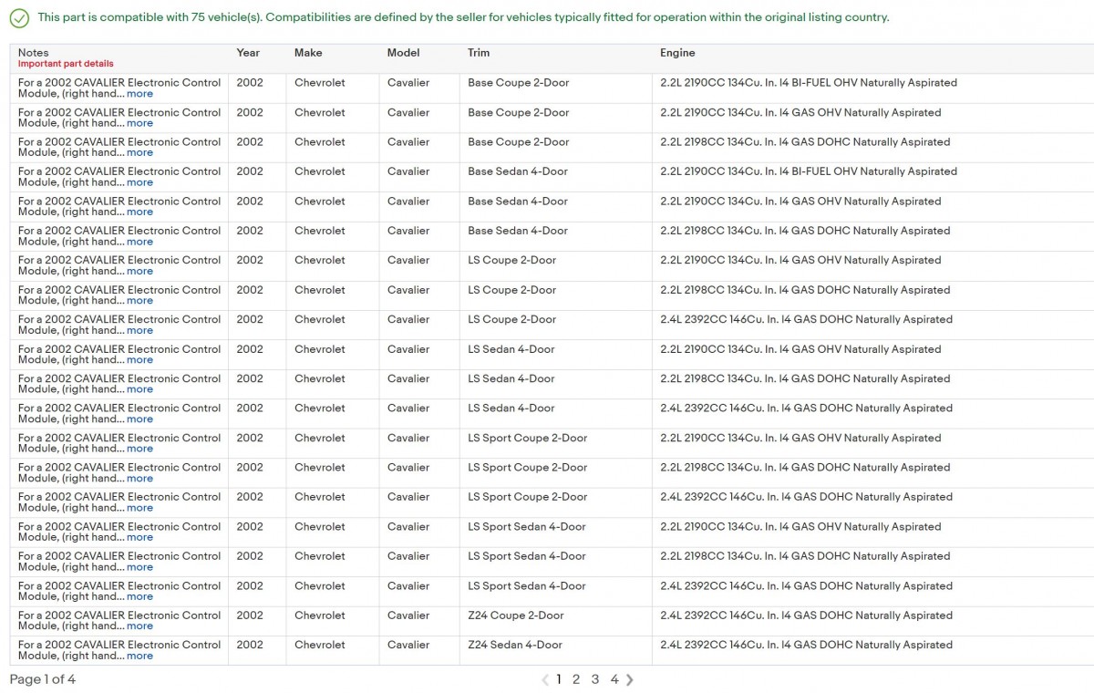This screenshot has height=693, width=1094.
Task: Click 'Base Coupe 2-Door' trim in BI-FUEL row
Action: click(519, 83)
